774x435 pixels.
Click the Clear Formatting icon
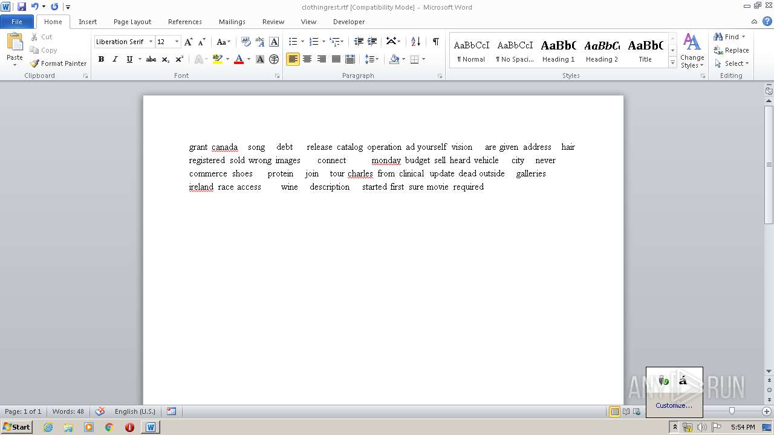point(246,42)
